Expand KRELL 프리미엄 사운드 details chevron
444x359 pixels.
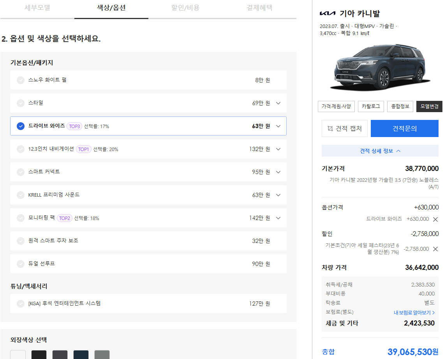(x=278, y=195)
